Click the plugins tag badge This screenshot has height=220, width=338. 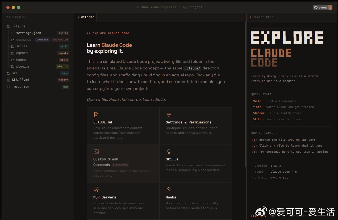tap(62, 67)
